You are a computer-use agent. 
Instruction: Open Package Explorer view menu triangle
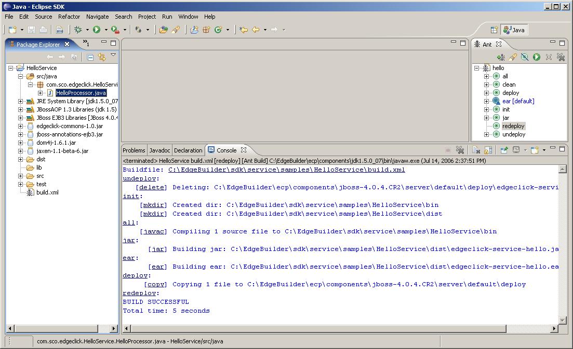tap(113, 55)
